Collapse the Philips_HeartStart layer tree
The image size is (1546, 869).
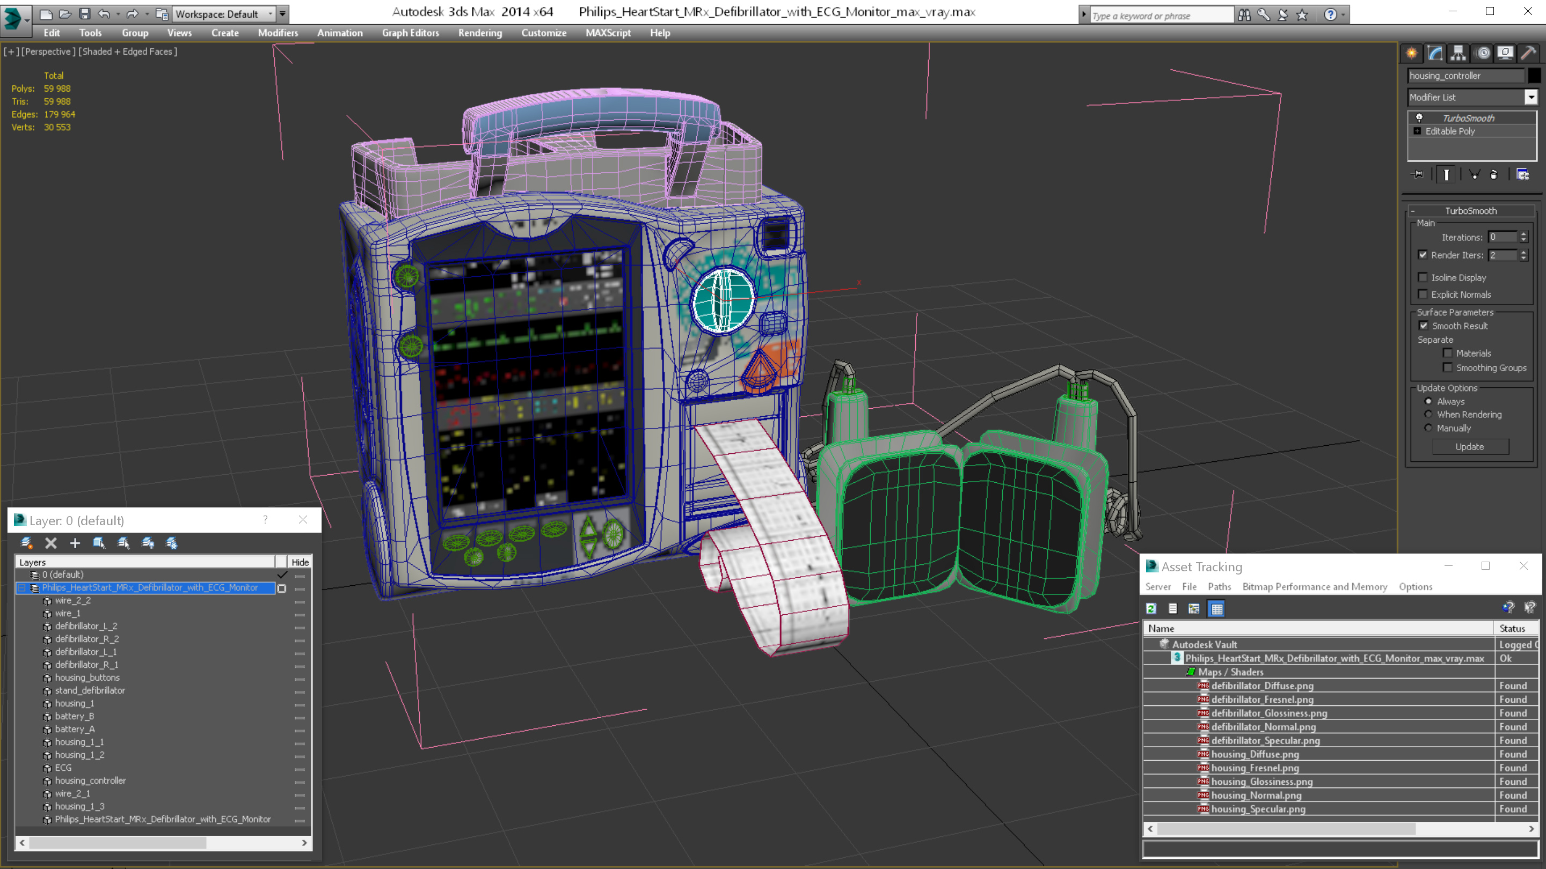pos(21,588)
